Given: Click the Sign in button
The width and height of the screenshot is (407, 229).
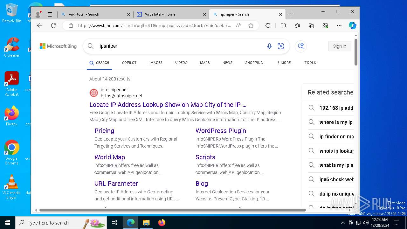Looking at the screenshot, I should pos(340,46).
